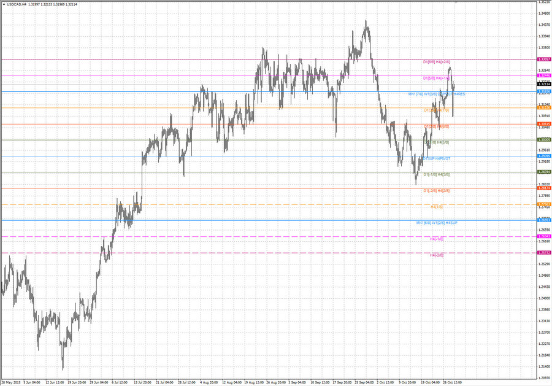
Task: Select the D1SUP H4PIVOT line label
Action: (x=437, y=159)
